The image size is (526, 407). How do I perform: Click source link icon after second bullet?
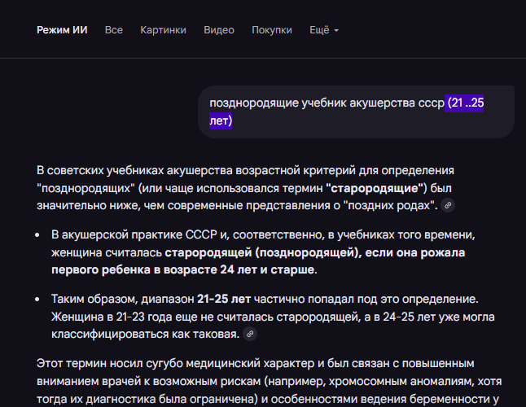click(250, 335)
